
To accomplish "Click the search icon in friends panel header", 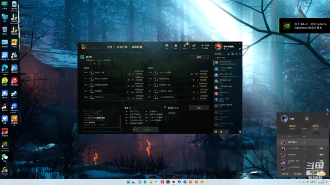I will 240,54.
